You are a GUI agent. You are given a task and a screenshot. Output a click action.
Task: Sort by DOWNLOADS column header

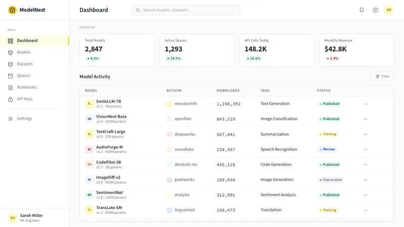228,91
